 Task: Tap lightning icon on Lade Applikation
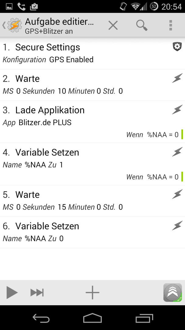tap(177, 110)
